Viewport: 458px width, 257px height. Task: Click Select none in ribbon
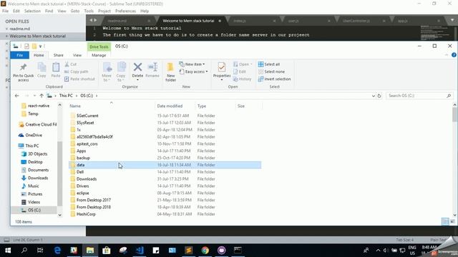coord(271,71)
